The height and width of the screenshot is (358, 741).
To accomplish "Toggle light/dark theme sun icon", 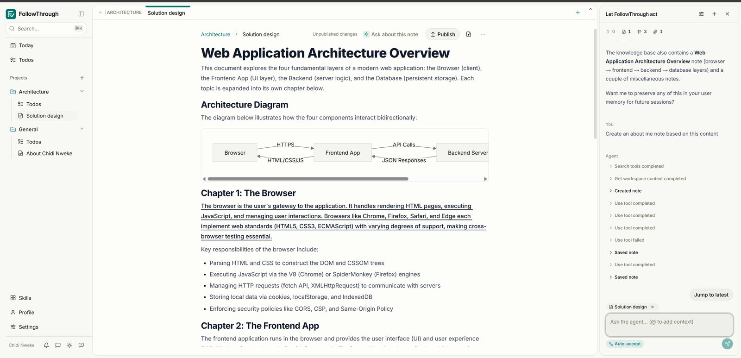I will pyautogui.click(x=69, y=345).
